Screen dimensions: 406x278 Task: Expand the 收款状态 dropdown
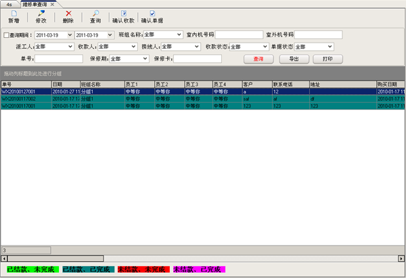[265, 47]
